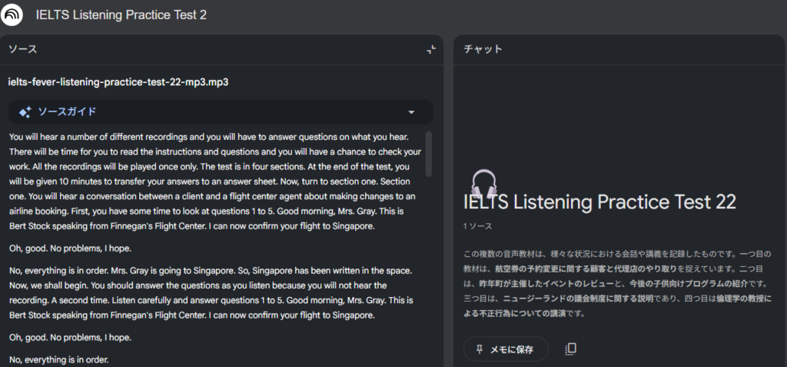Click the transcript scrollbar thumb
Screen dimensions: 787x367
point(429,154)
